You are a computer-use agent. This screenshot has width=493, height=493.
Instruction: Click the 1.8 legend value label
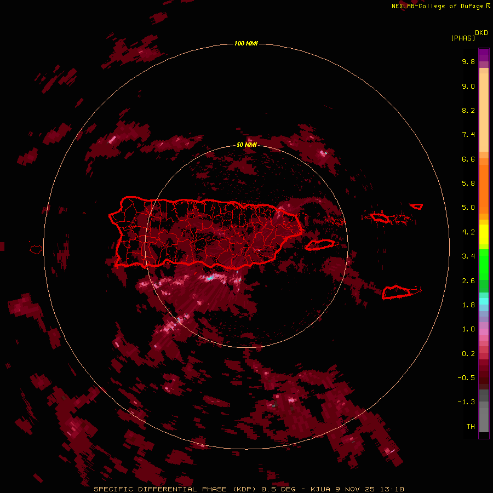(x=468, y=305)
